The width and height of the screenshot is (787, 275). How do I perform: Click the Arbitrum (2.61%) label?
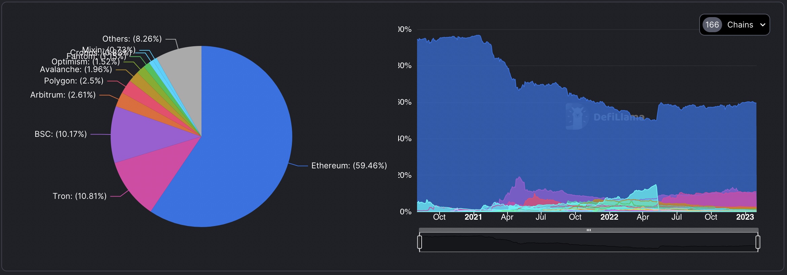click(63, 95)
